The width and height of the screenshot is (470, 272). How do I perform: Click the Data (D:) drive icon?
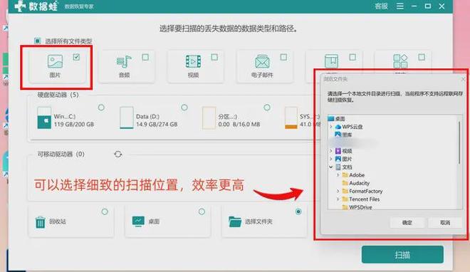pos(127,117)
